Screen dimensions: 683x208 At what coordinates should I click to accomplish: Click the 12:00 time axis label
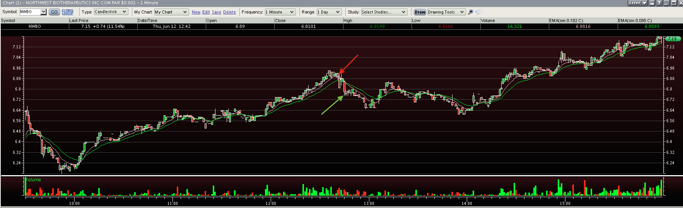(x=271, y=203)
